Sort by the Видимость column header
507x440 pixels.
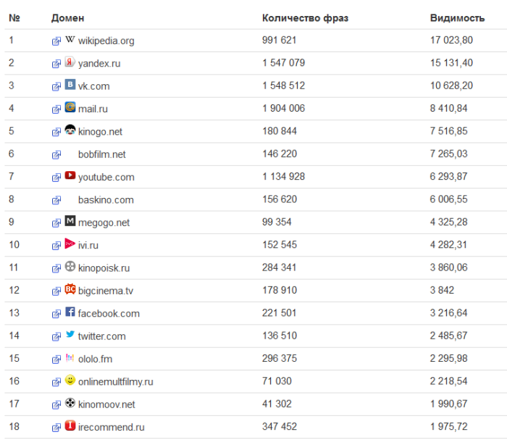click(x=457, y=17)
